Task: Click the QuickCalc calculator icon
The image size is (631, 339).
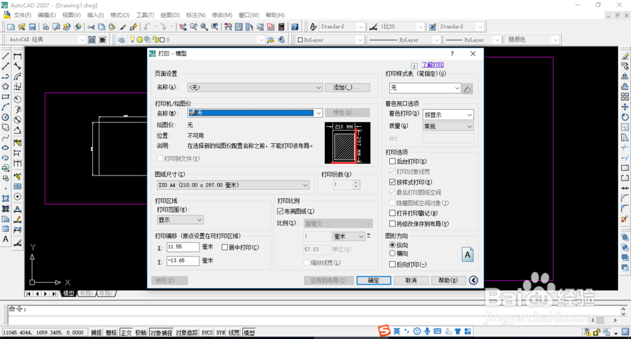Action: pos(281,27)
